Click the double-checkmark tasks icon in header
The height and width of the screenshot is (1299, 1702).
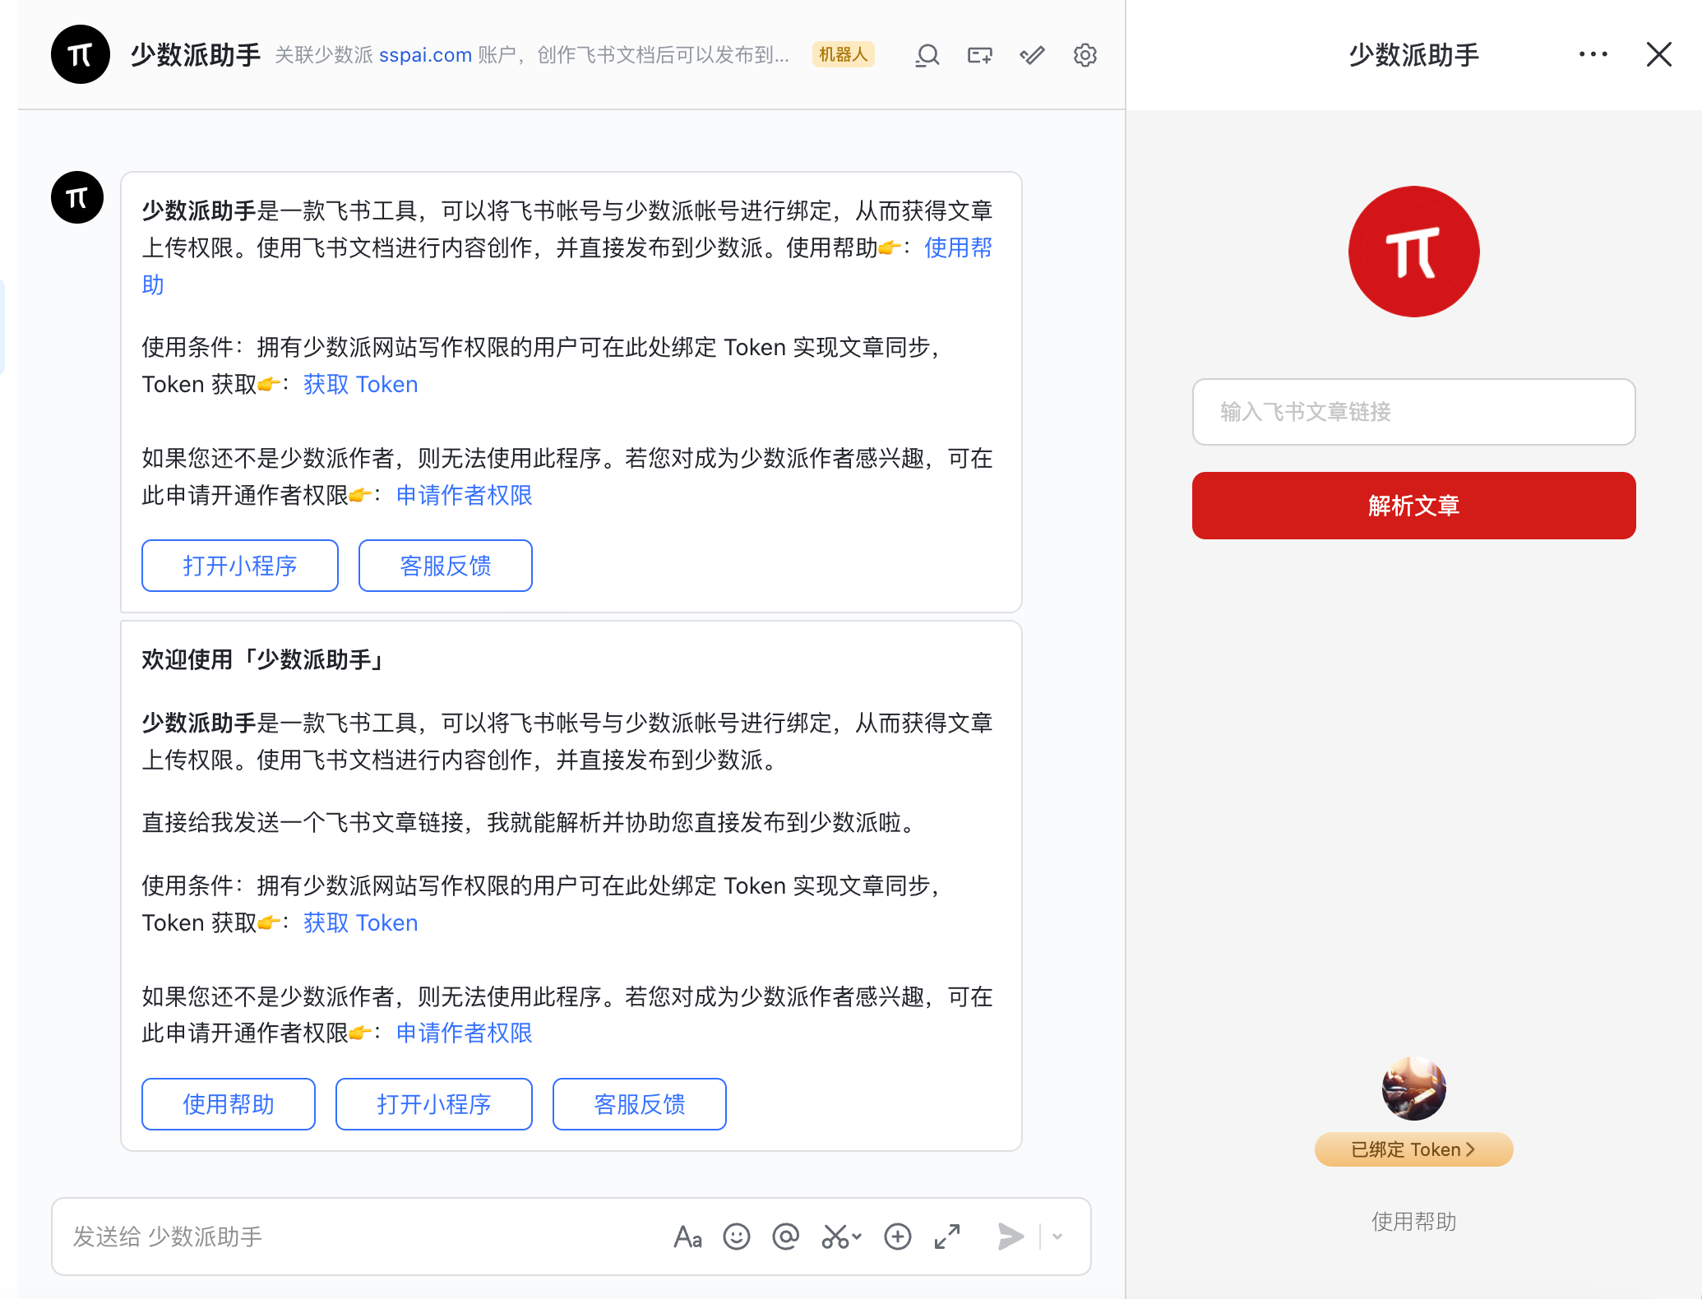(x=1032, y=55)
